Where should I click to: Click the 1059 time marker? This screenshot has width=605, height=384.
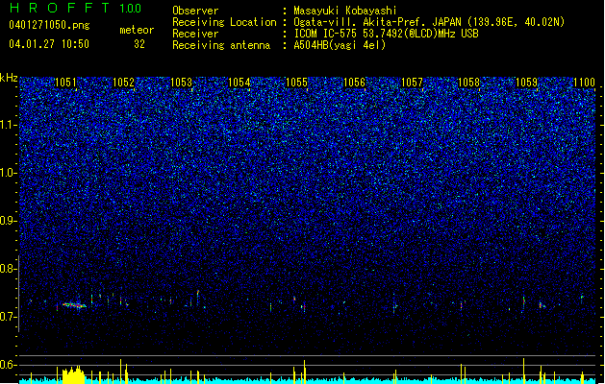526,83
